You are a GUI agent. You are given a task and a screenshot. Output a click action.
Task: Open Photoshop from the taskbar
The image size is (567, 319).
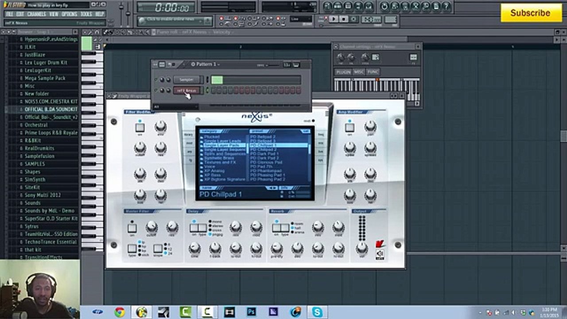pos(252,312)
